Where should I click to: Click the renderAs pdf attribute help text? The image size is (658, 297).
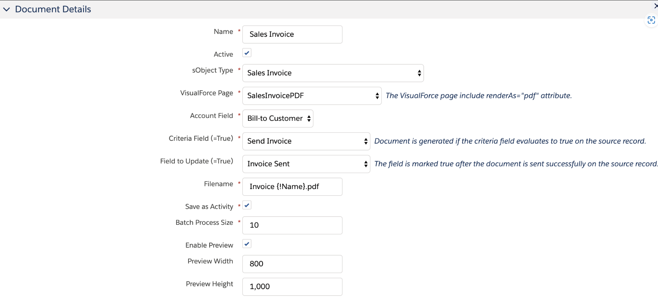(x=479, y=96)
